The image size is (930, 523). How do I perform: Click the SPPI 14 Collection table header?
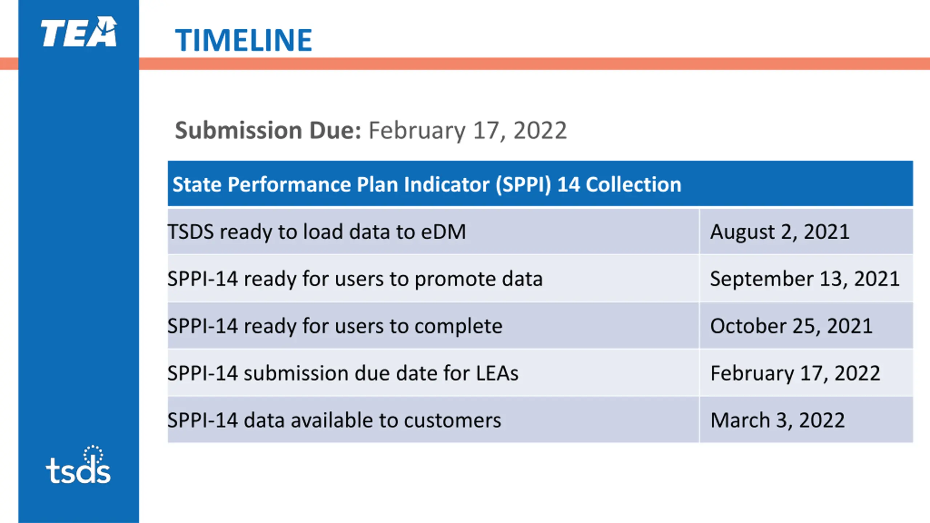(x=426, y=184)
